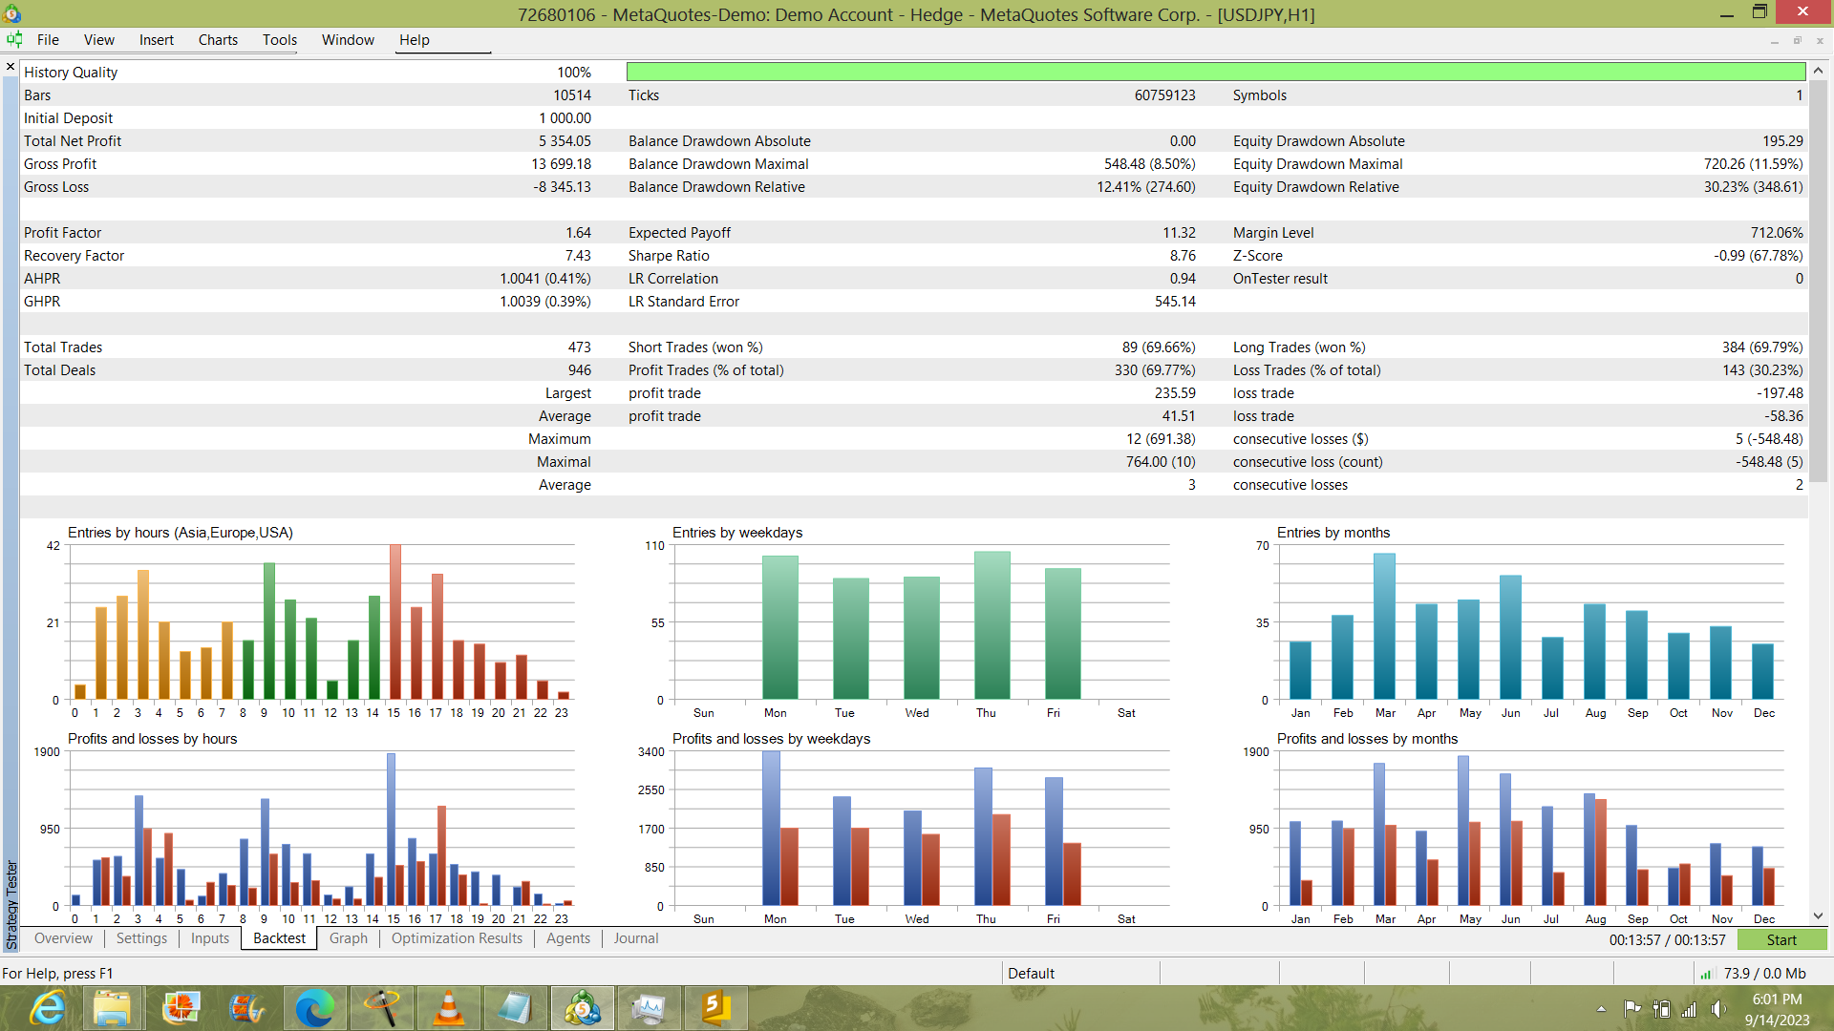
Task: Minimize the inner chart window
Action: (1774, 40)
